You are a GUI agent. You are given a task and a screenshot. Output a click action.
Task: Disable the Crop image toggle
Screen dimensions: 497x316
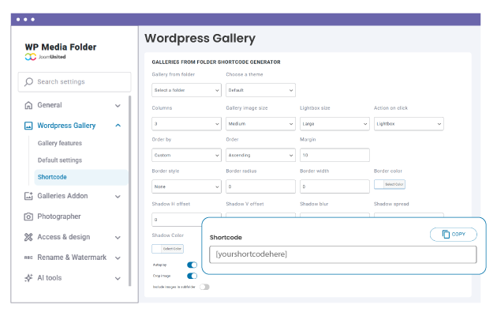pos(192,276)
